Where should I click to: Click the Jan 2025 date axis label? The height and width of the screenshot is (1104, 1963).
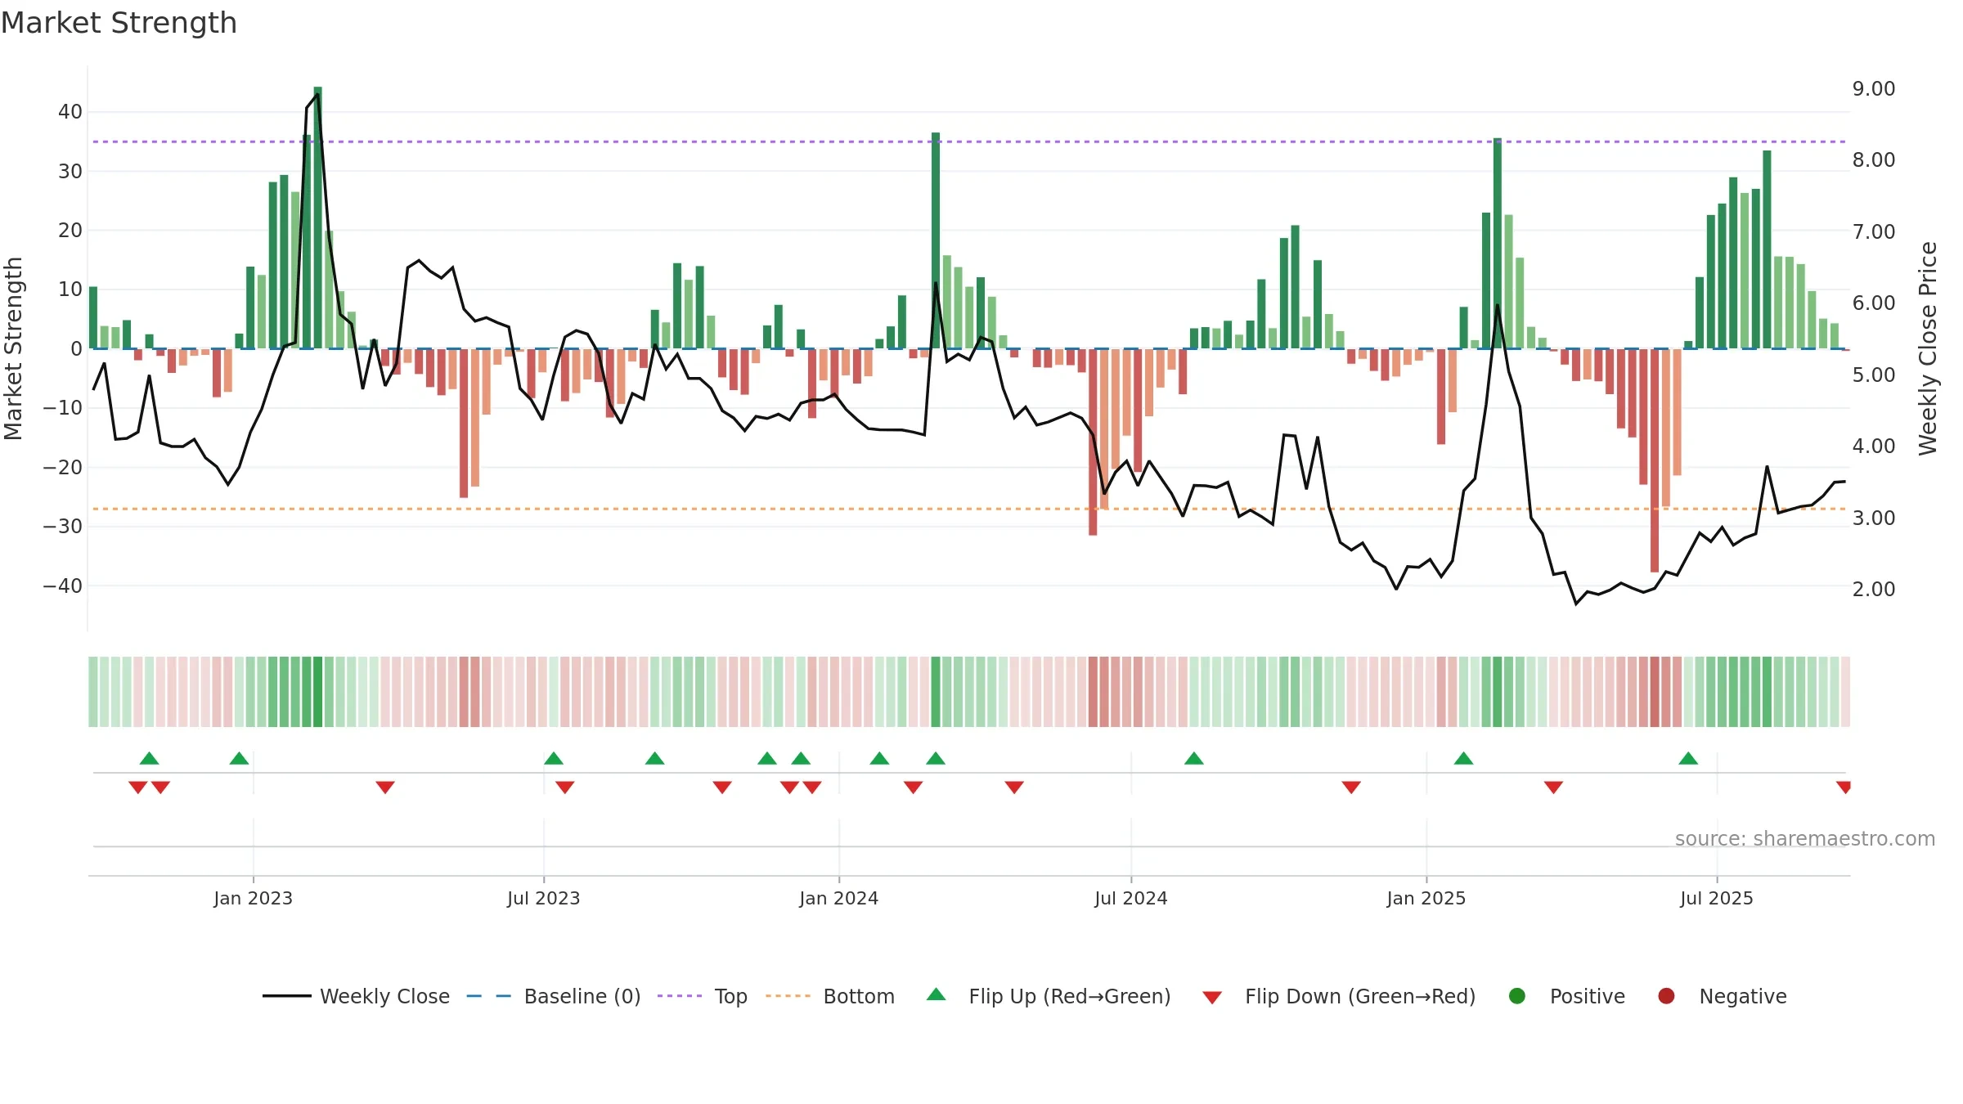coord(1426,898)
